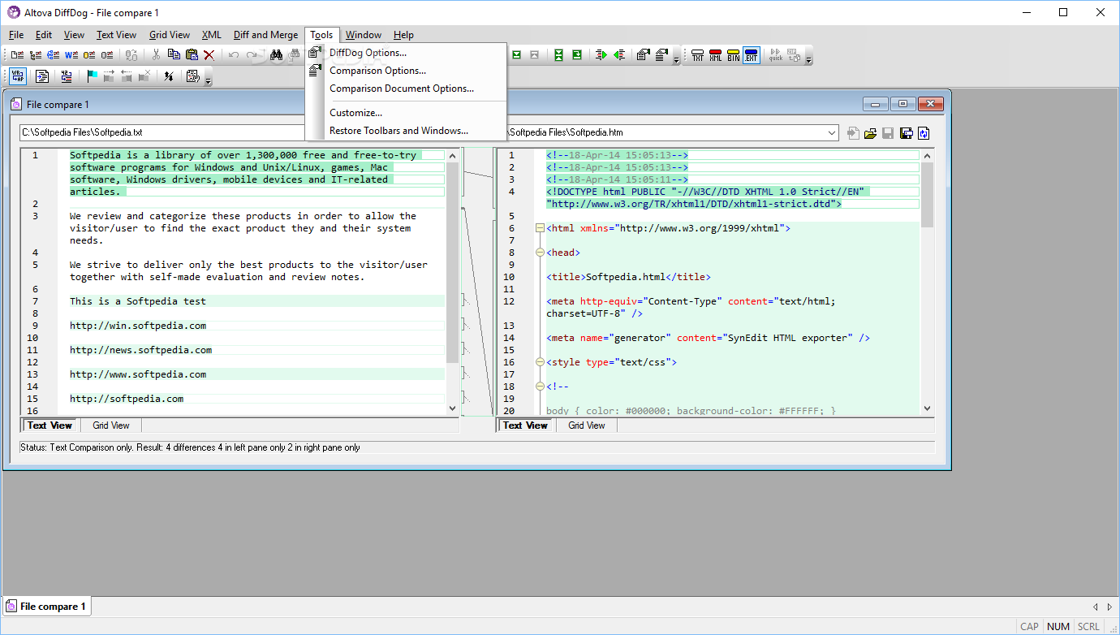Click the left pane vertical scrollbar thumb
1120x635 pixels.
coord(452,261)
